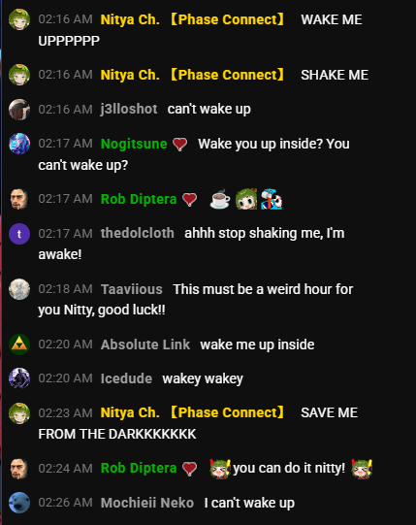Click Taaviious's profile avatar
This screenshot has height=525, width=416.
coord(19,289)
